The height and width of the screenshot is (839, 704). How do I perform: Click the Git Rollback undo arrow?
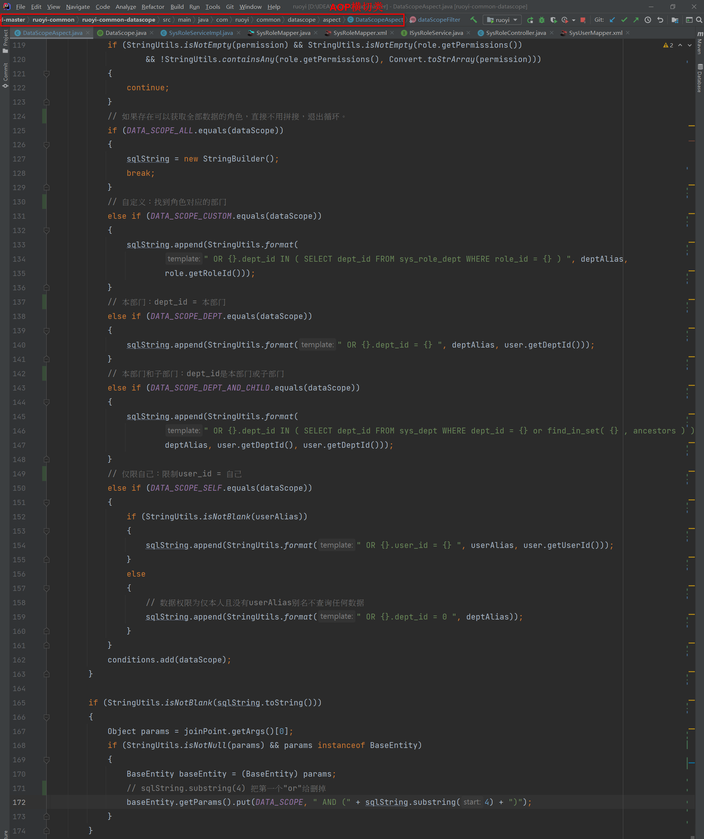[x=660, y=19]
